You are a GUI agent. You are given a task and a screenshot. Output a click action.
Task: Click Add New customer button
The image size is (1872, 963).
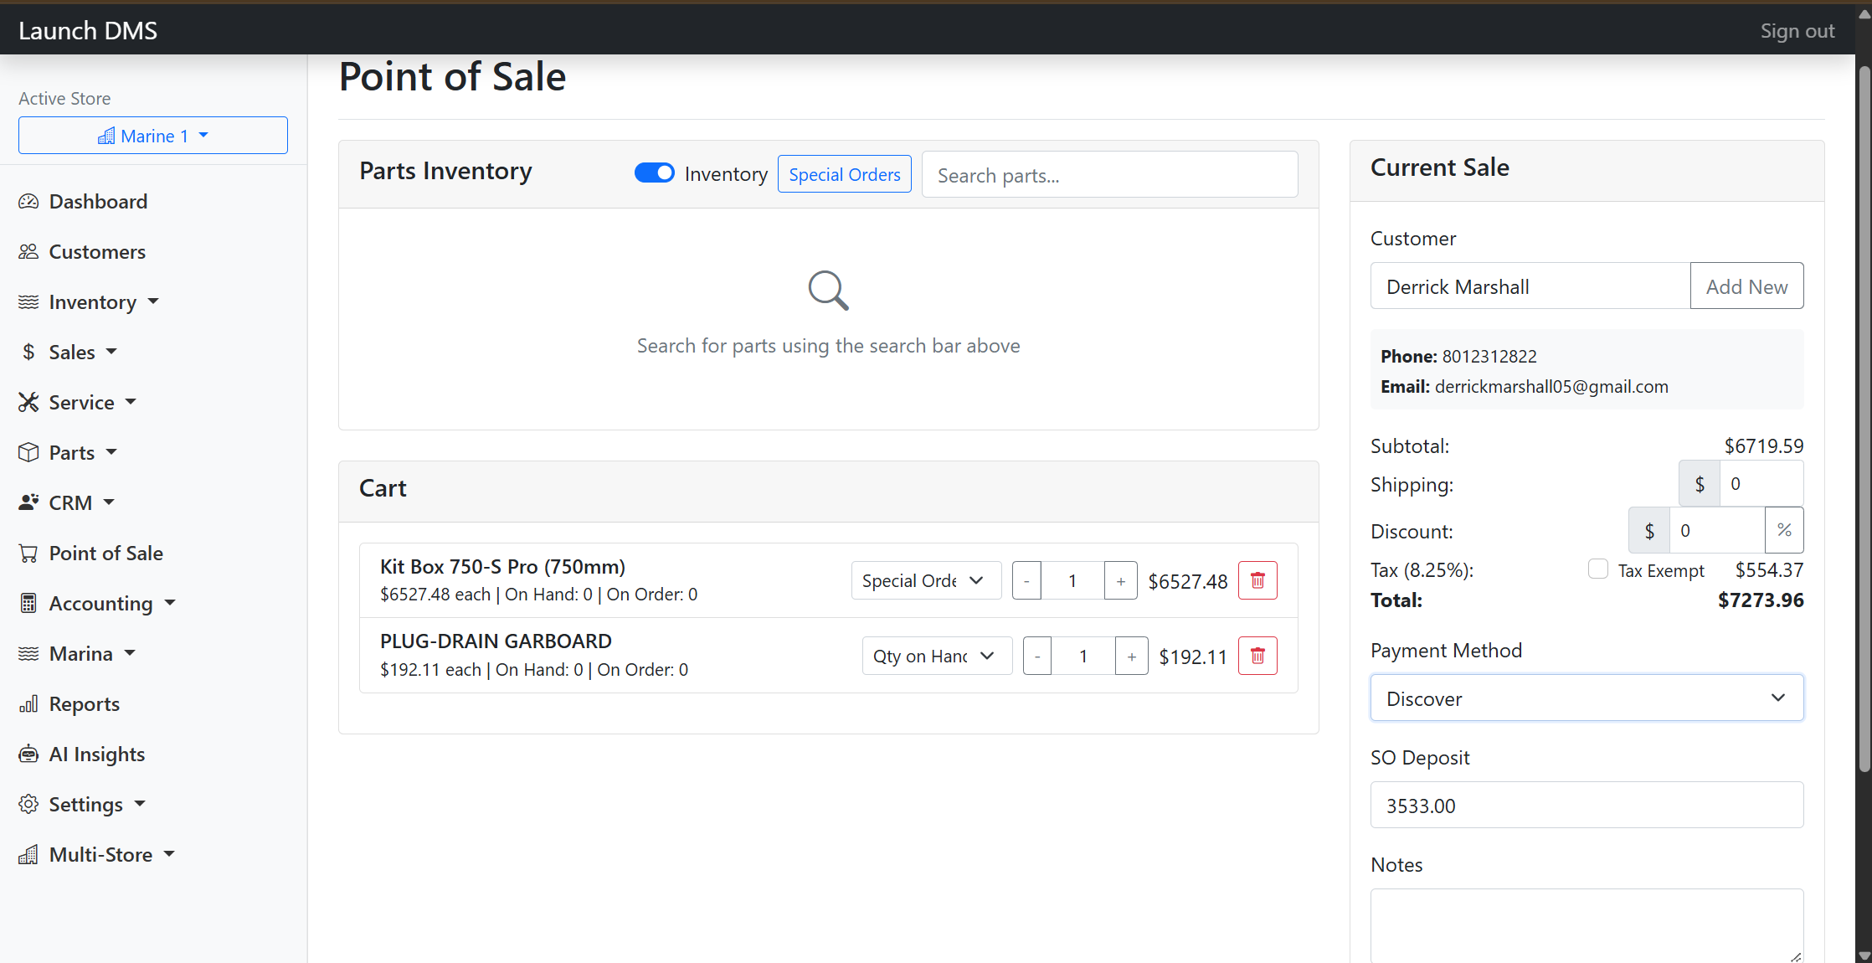coord(1746,286)
